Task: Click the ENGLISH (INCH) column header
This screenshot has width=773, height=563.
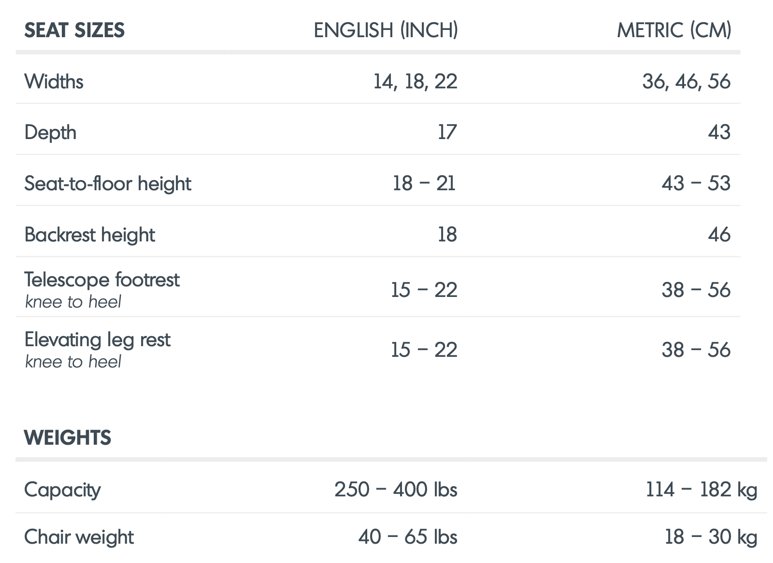Action: click(386, 30)
